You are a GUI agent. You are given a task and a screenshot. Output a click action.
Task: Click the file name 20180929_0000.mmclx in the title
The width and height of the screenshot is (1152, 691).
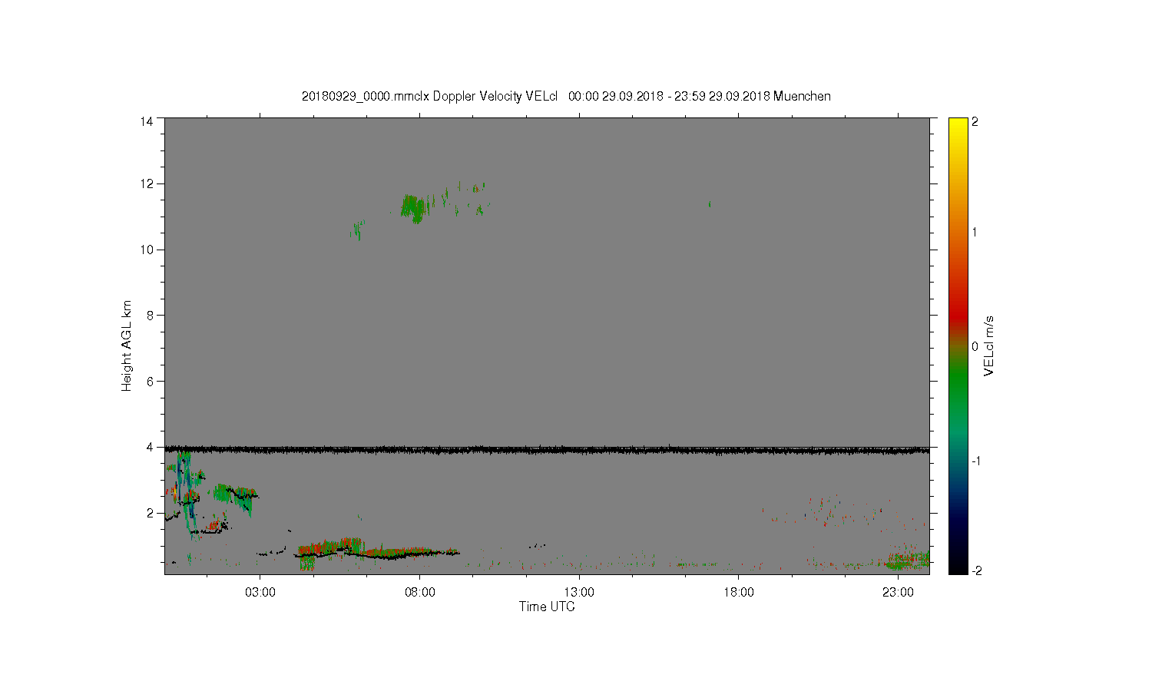tap(366, 97)
